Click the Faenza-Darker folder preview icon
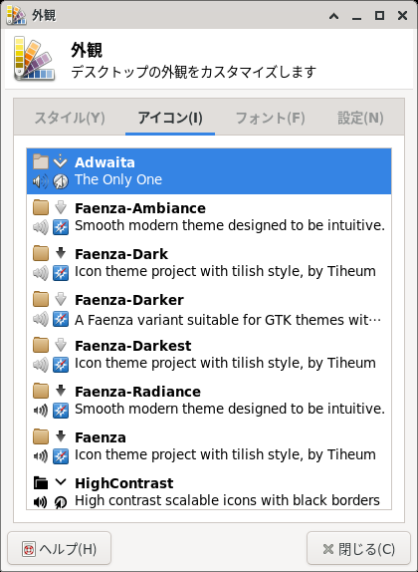 tap(41, 299)
